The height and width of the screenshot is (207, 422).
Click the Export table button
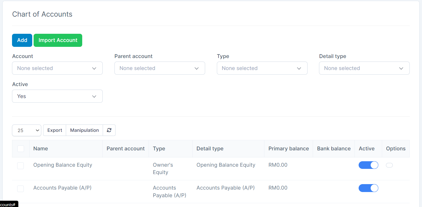[x=55, y=130]
